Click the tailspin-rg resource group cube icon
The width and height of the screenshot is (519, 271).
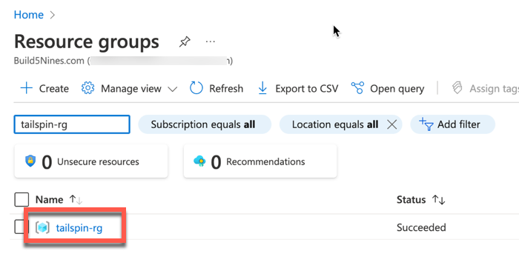pos(42,227)
